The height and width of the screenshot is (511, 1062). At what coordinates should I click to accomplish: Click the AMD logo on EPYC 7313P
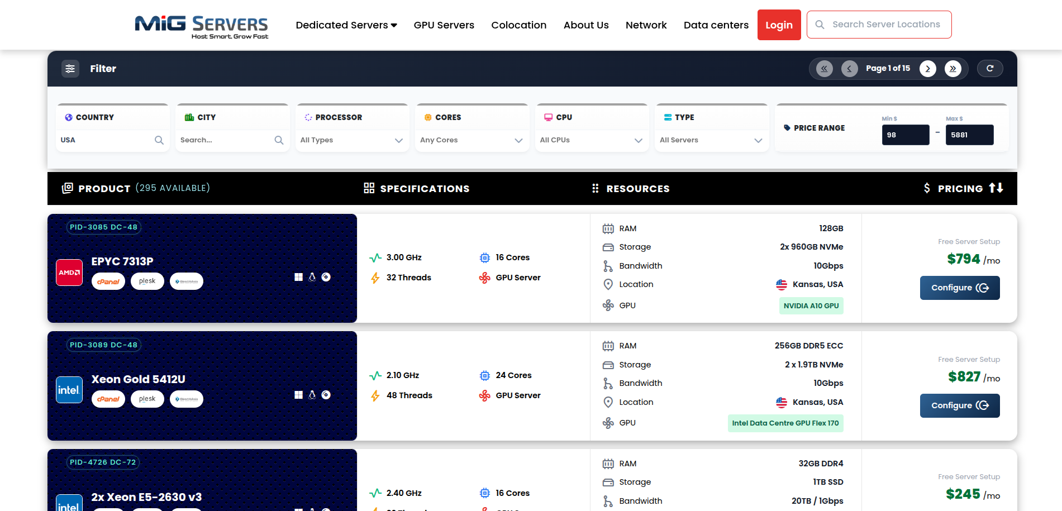click(69, 273)
